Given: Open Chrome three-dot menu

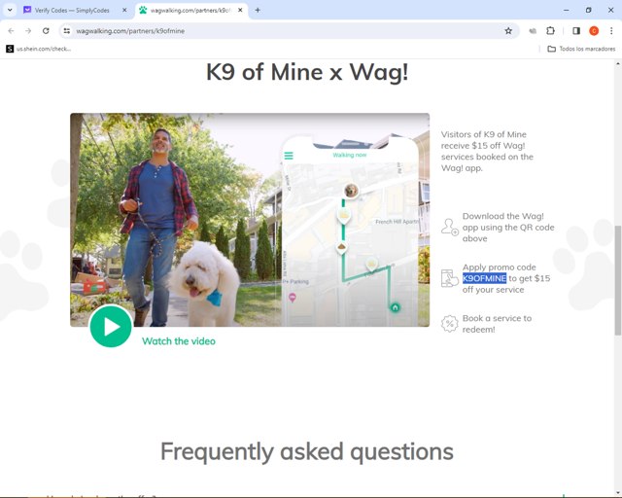Looking at the screenshot, I should pyautogui.click(x=611, y=31).
